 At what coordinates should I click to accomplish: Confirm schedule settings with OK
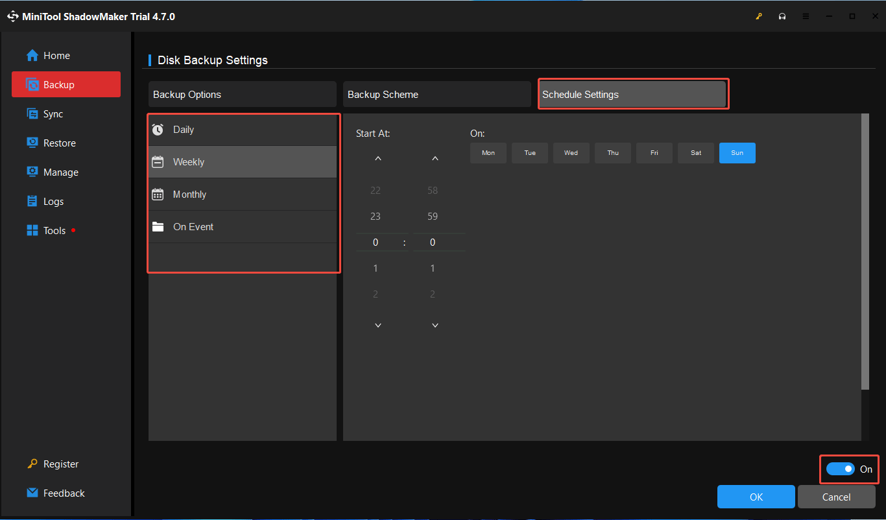pos(756,496)
